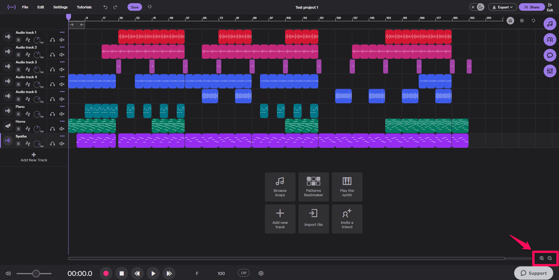The image size is (559, 280).
Task: Open the Edit menu
Action: [x=41, y=7]
